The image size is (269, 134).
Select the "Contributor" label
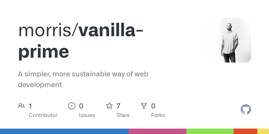(x=43, y=115)
